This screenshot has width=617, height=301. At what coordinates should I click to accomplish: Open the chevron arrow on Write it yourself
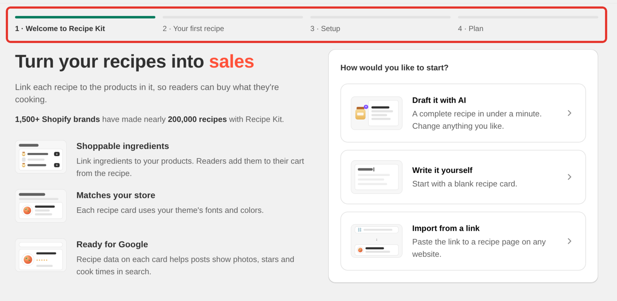point(570,177)
